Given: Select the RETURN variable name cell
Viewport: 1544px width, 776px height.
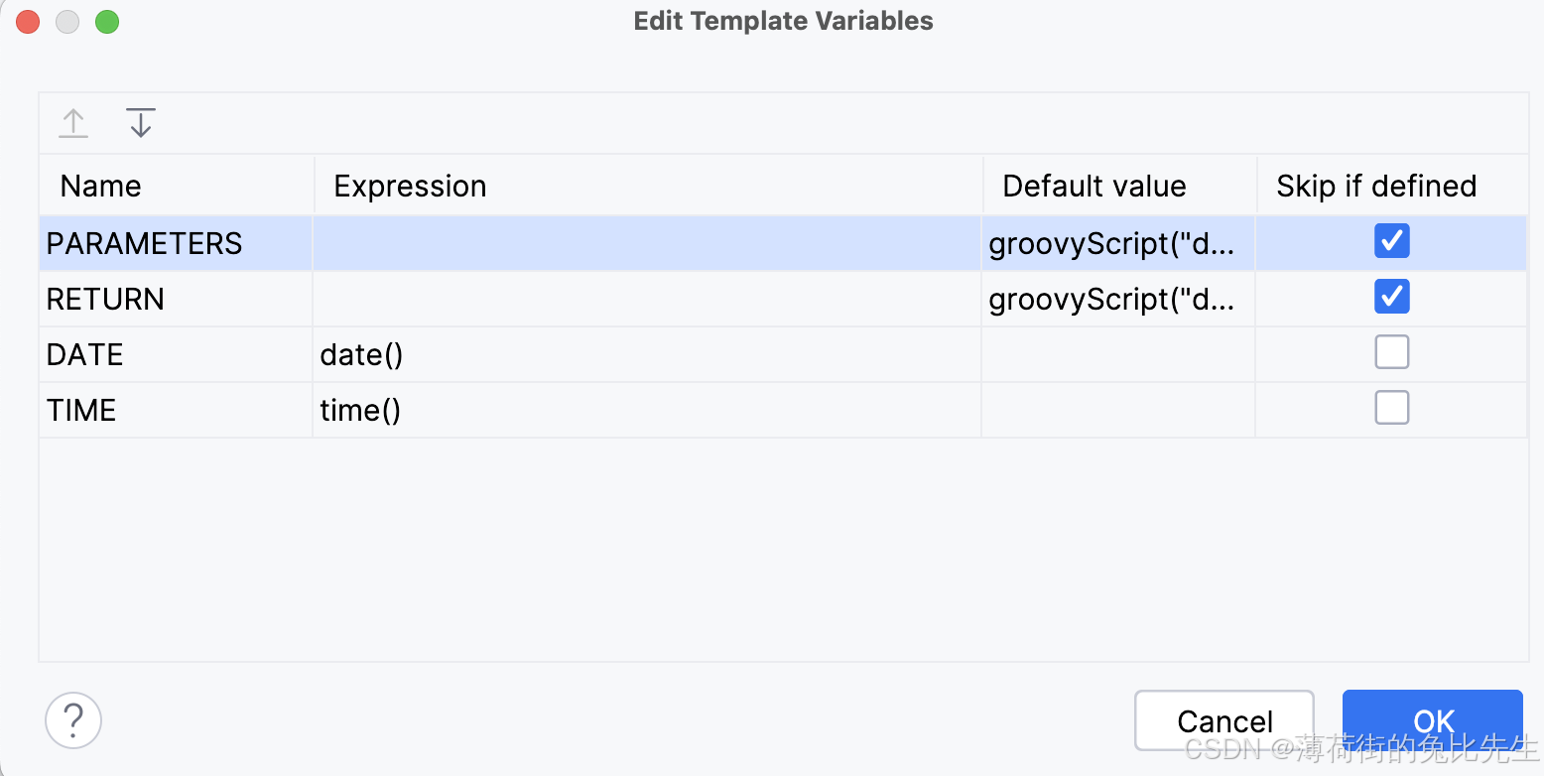Looking at the screenshot, I should 106,300.
